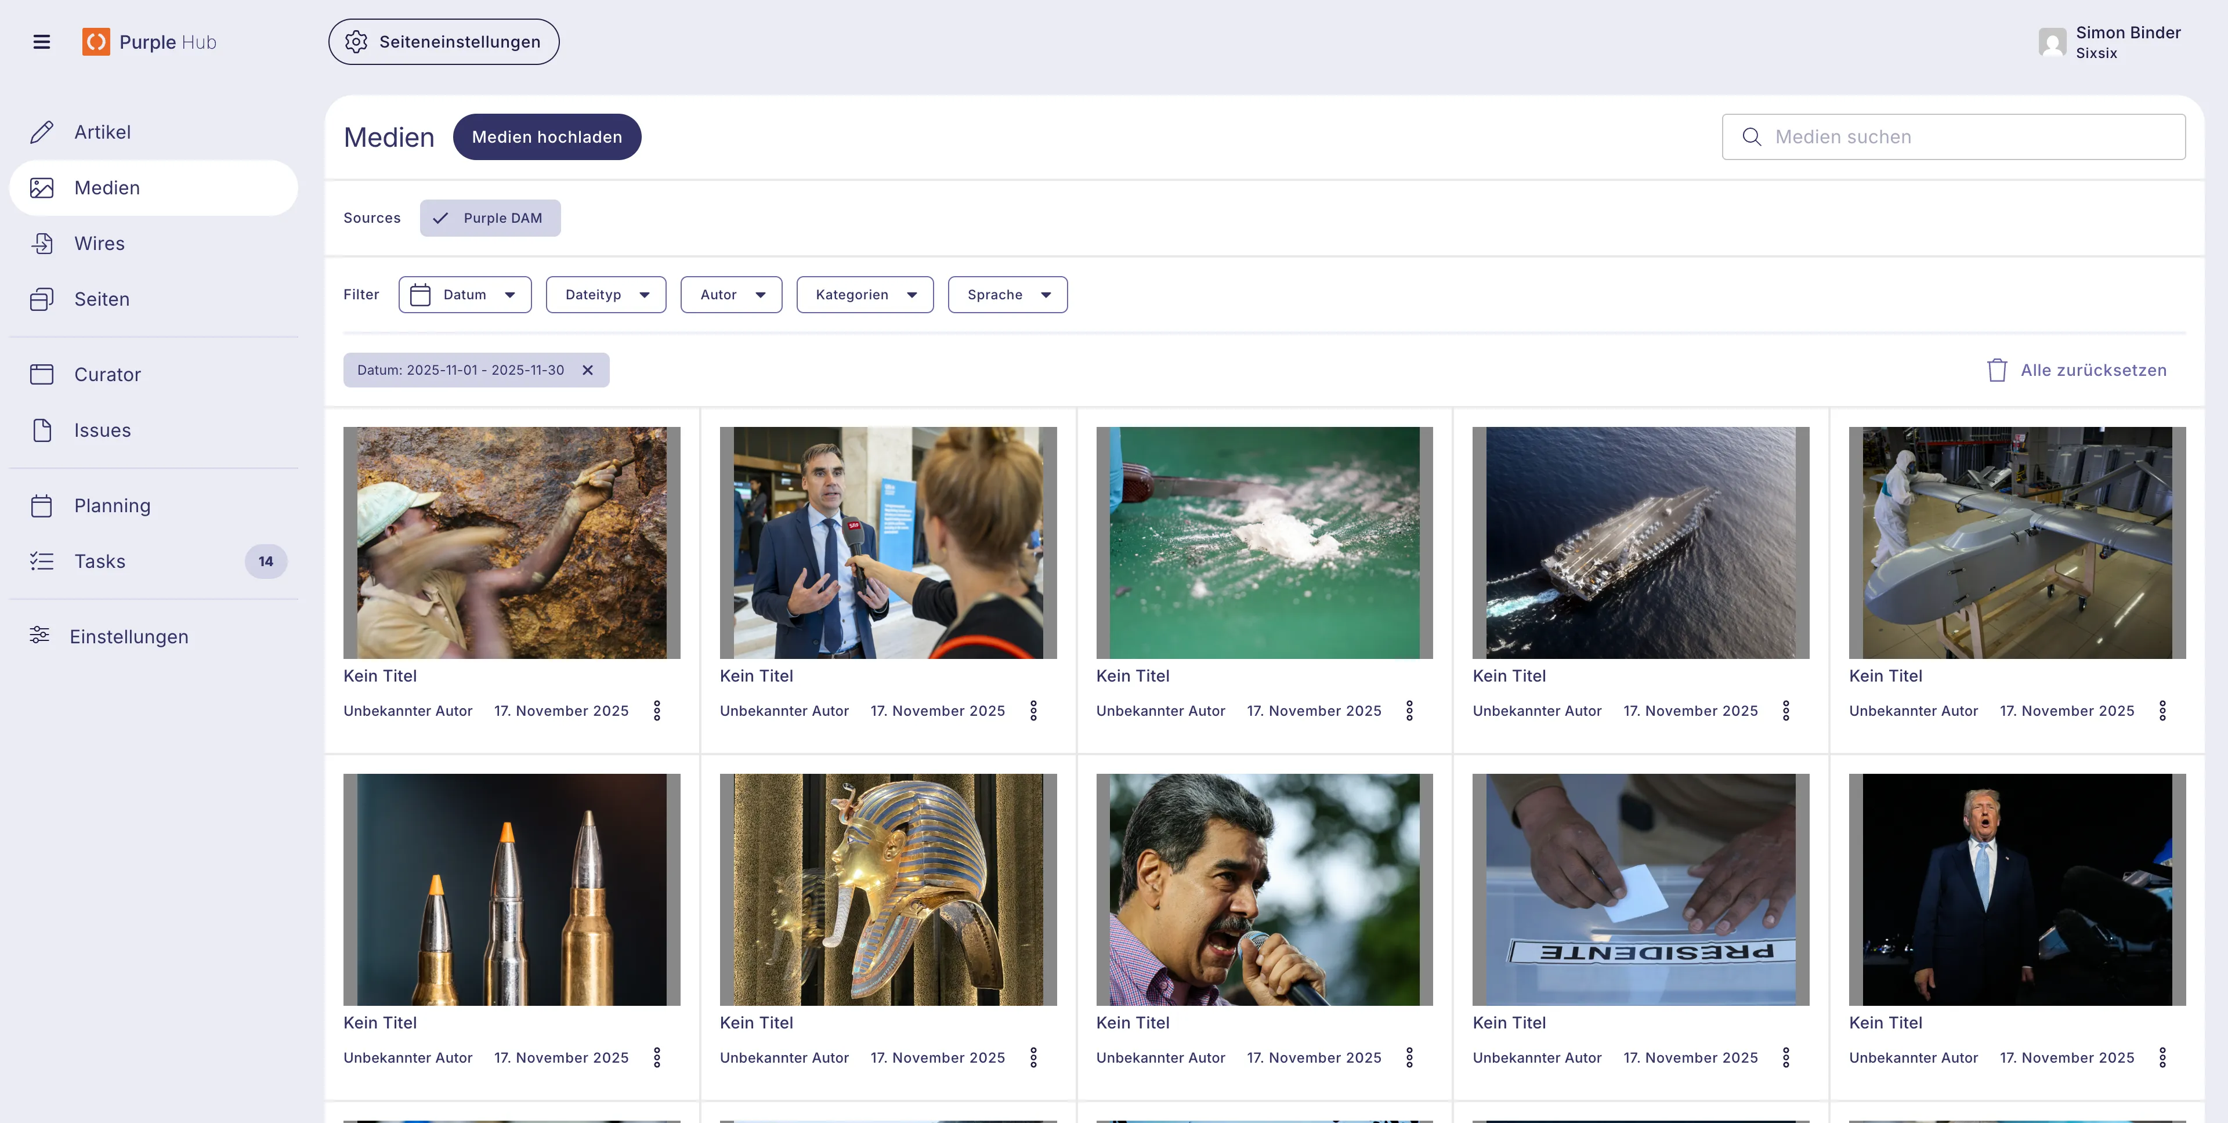Screen dimensions: 2228x1123
Task: Open the PRESIDENTE ballot box thumbnail
Action: pos(1641,890)
